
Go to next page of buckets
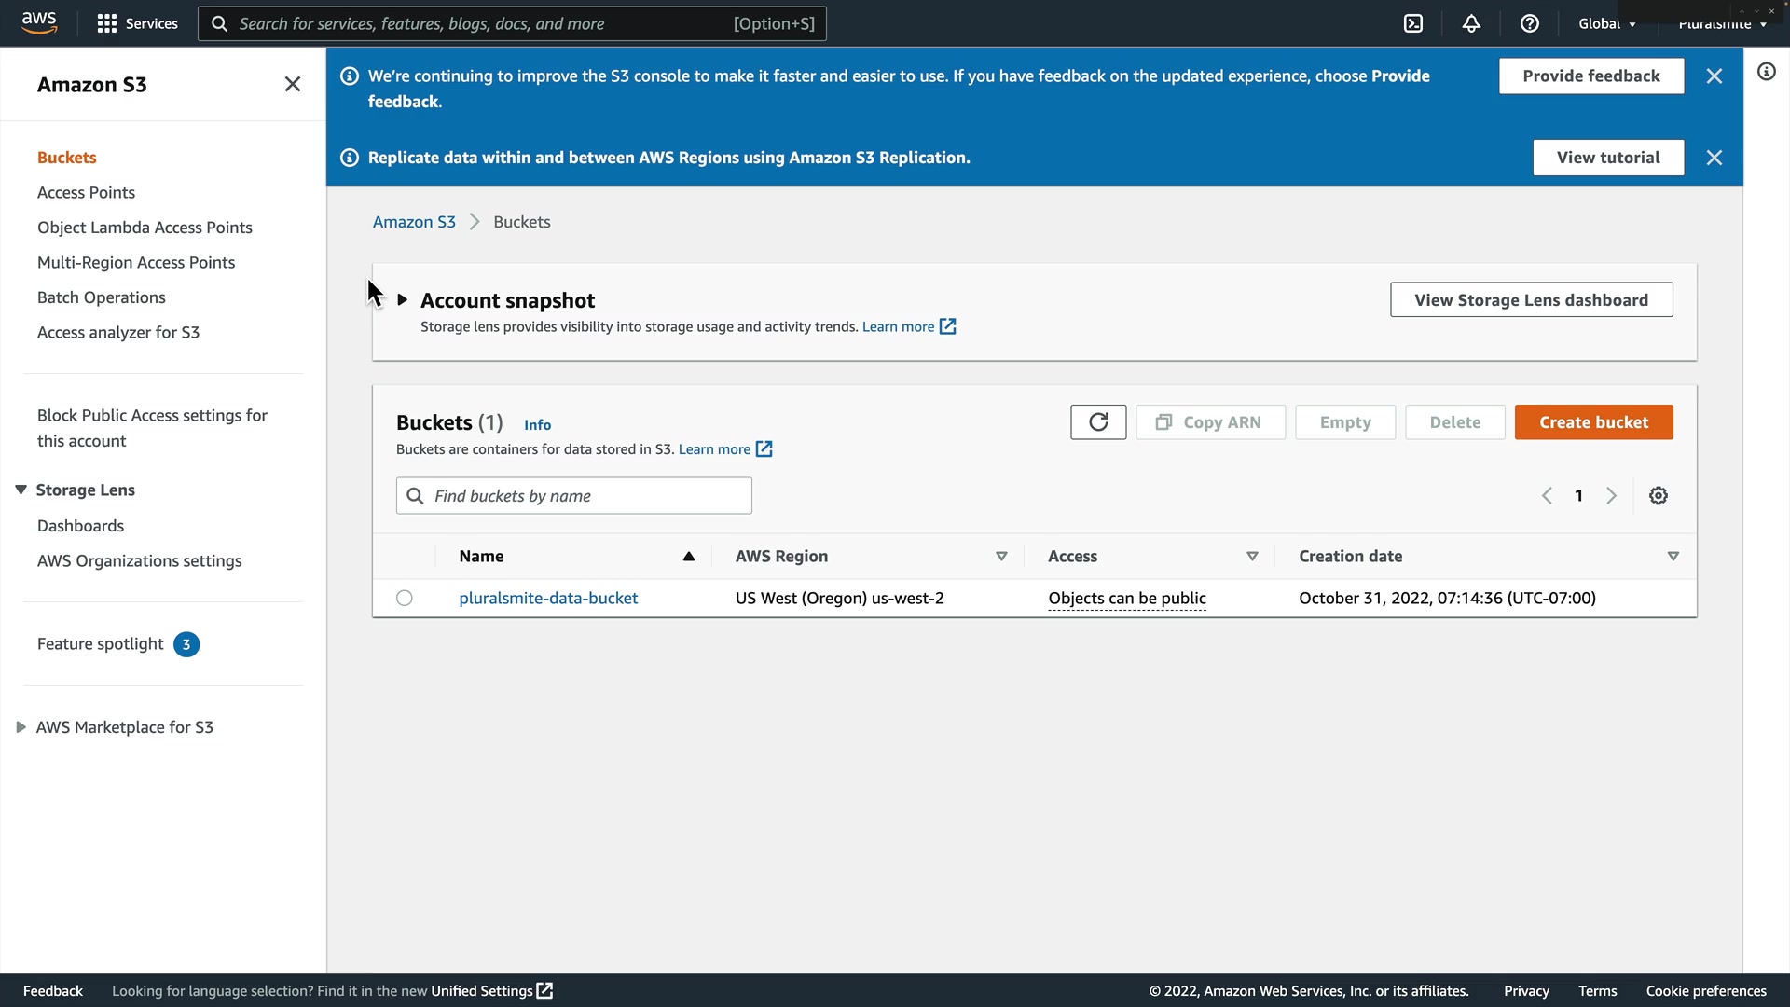click(x=1611, y=496)
